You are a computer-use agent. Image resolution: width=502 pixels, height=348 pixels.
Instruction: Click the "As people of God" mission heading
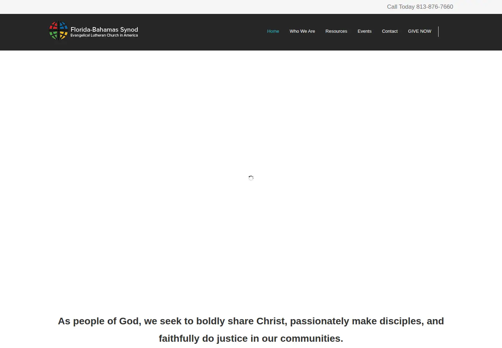point(251,330)
